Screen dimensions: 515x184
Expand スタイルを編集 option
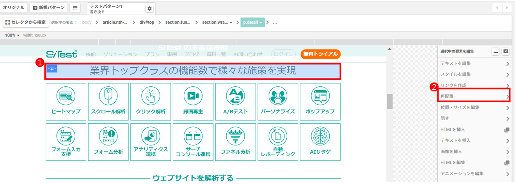click(474, 74)
